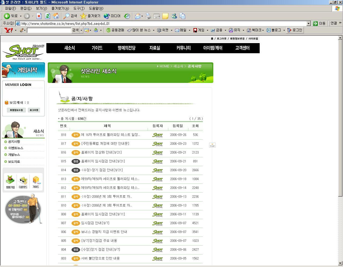Open the 편집(E) menu
The width and height of the screenshot is (343, 267).
tap(26, 9)
